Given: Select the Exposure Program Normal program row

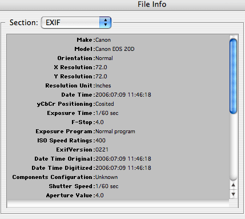Looking at the screenshot, I should coord(118,132).
